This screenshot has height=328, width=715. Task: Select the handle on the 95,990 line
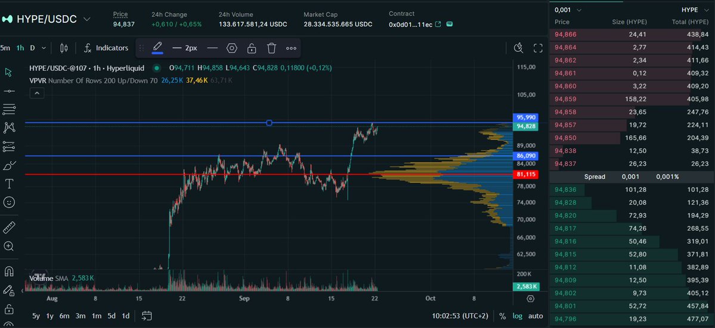pos(269,123)
